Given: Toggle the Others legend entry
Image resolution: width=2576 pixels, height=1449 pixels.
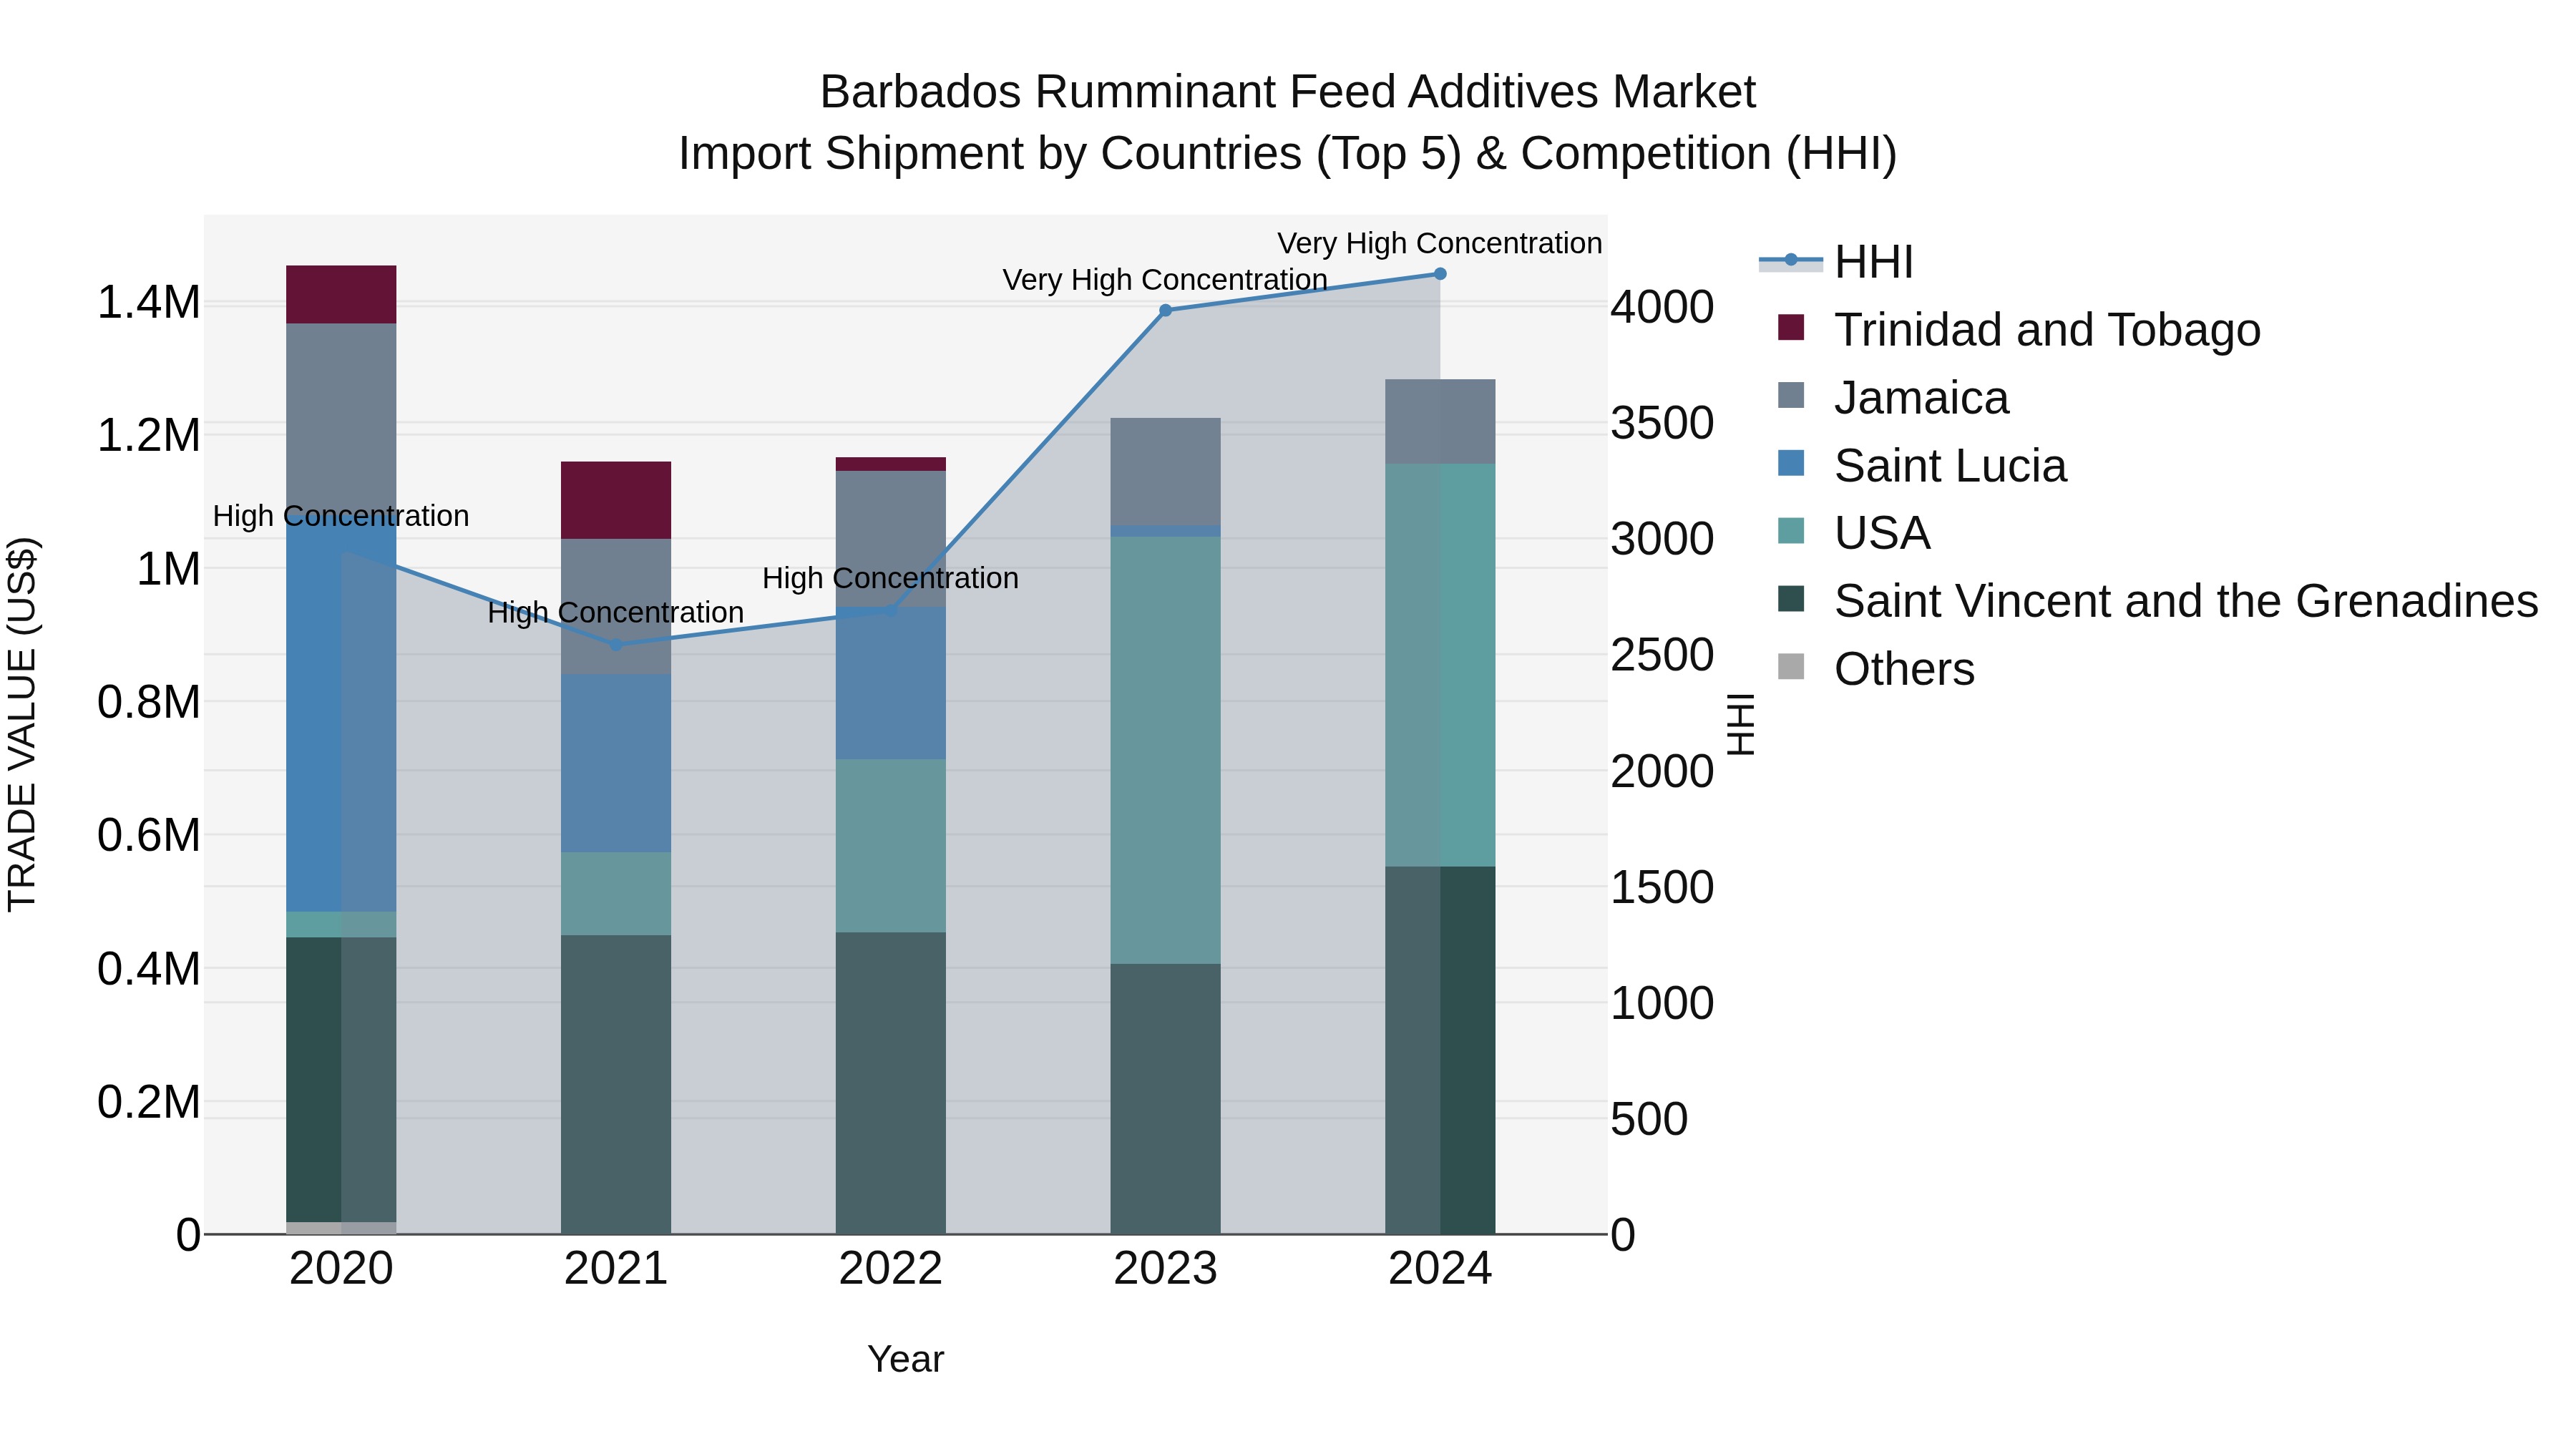Looking at the screenshot, I should [1876, 668].
